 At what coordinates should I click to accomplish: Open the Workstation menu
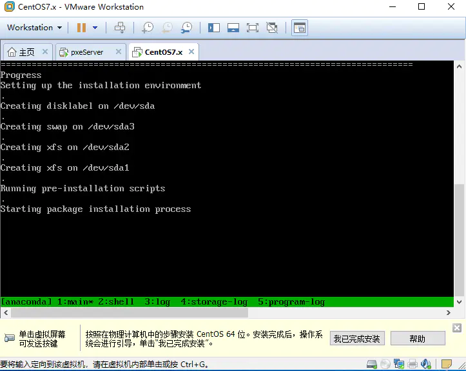pos(34,28)
